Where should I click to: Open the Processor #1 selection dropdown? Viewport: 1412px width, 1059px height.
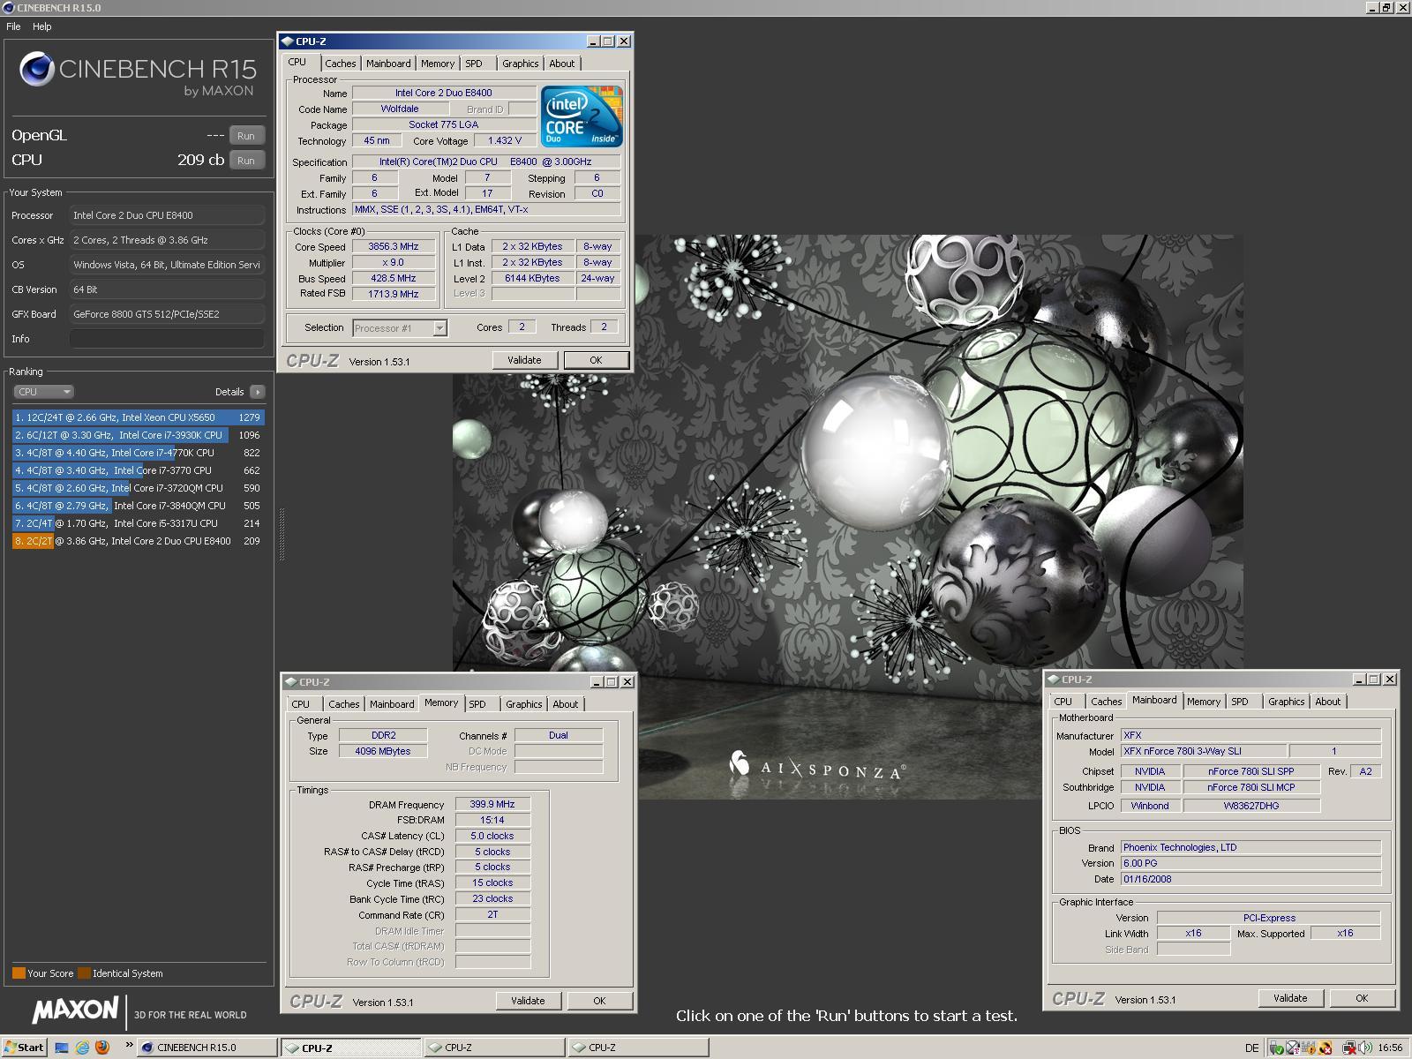point(400,328)
